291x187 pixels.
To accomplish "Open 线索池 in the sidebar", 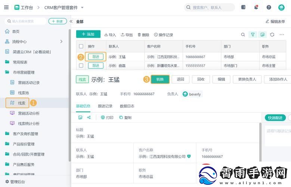I will (x=23, y=93).
